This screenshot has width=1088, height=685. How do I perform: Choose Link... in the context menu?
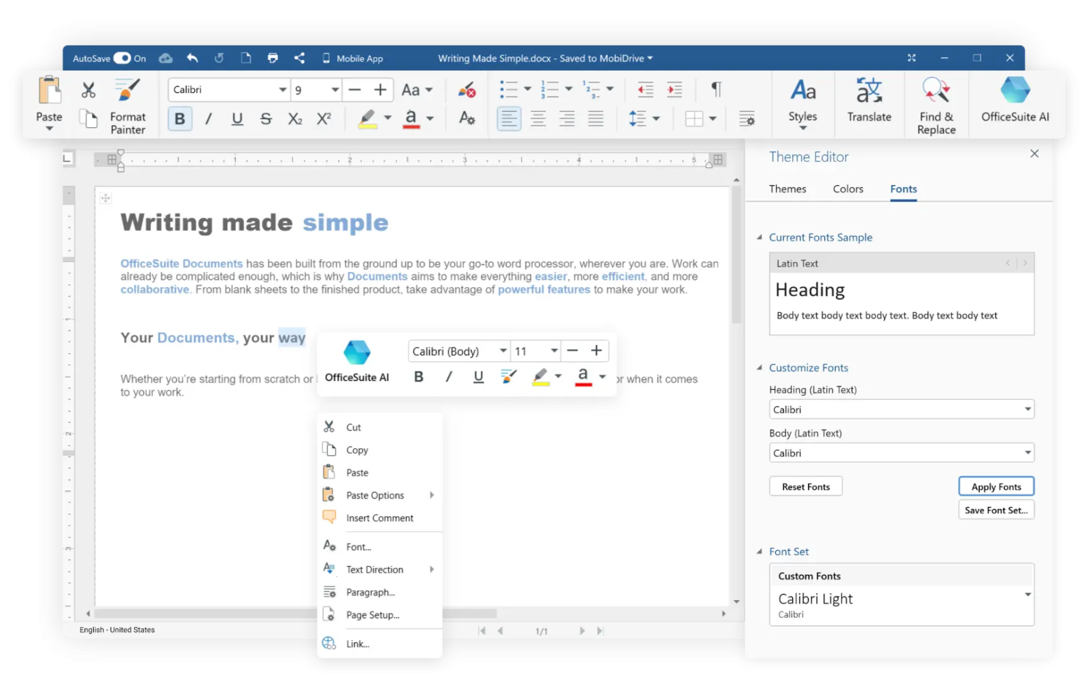tap(379, 644)
